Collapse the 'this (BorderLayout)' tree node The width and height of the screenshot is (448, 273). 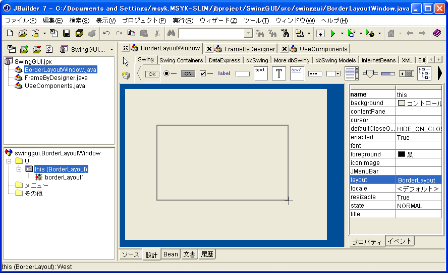[19, 169]
